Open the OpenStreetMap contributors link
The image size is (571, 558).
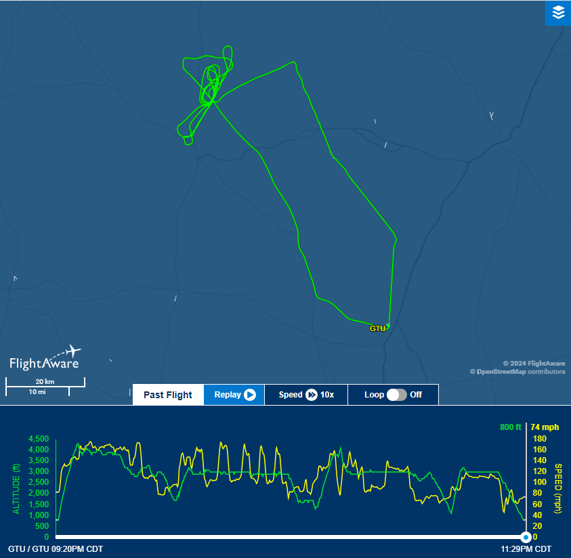(521, 372)
